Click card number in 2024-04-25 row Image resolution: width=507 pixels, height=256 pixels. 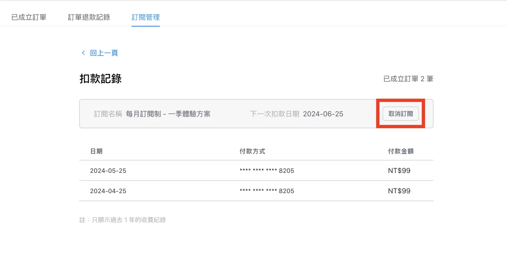pyautogui.click(x=267, y=191)
